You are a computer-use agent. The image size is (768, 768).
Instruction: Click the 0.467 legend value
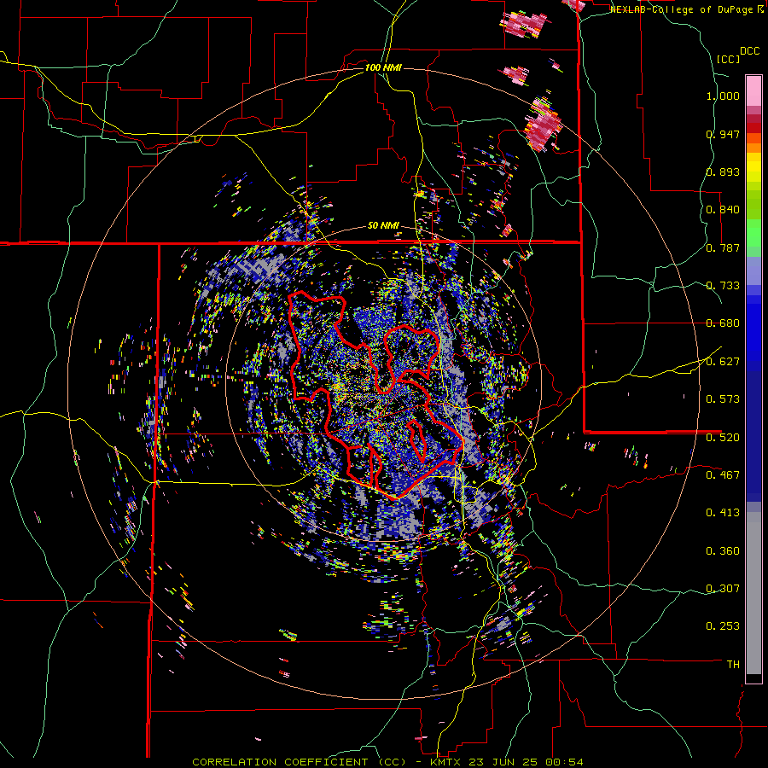point(723,475)
